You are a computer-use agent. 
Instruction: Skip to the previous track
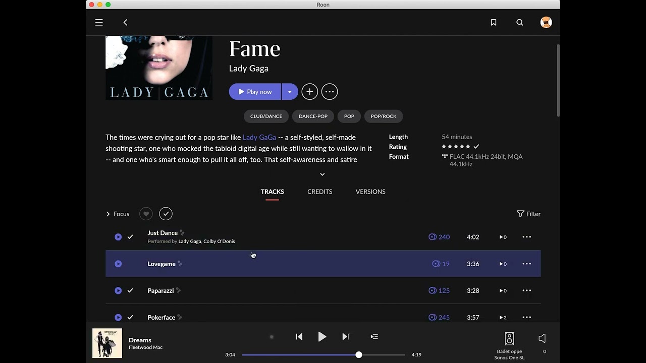[x=299, y=337]
